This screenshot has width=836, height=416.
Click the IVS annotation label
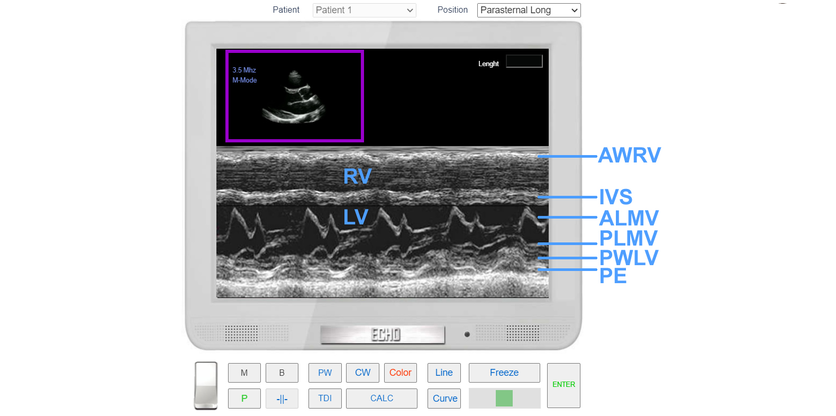[x=616, y=197]
